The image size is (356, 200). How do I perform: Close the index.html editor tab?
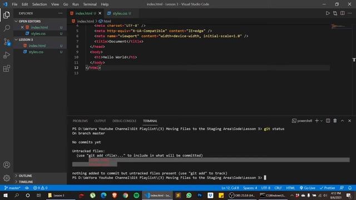(x=100, y=13)
